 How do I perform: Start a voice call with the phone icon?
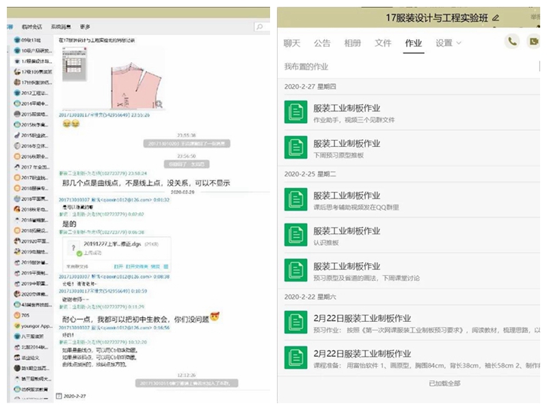point(511,42)
